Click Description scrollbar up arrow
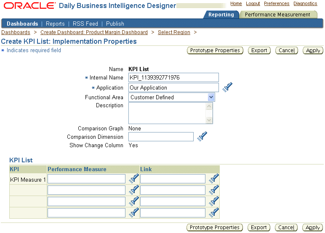This screenshot has height=233, width=325. click(x=209, y=106)
